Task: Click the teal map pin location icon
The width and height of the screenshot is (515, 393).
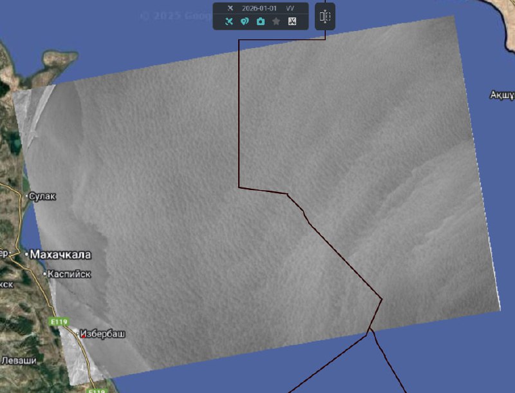Action: tap(245, 21)
